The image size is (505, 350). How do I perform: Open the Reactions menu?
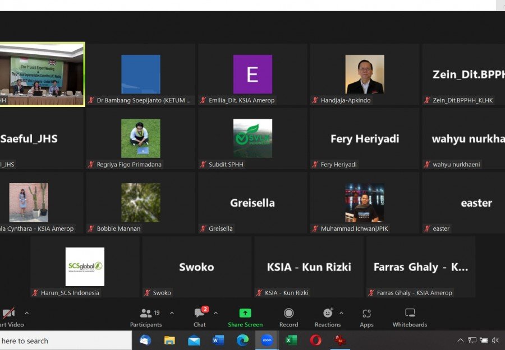pyautogui.click(x=328, y=317)
